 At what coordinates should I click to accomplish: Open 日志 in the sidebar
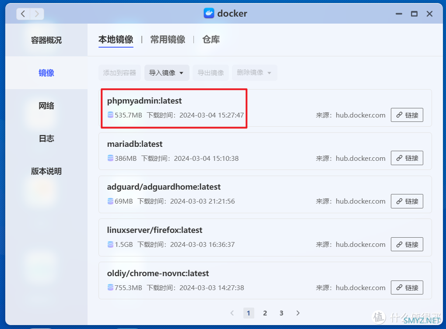[46, 139]
